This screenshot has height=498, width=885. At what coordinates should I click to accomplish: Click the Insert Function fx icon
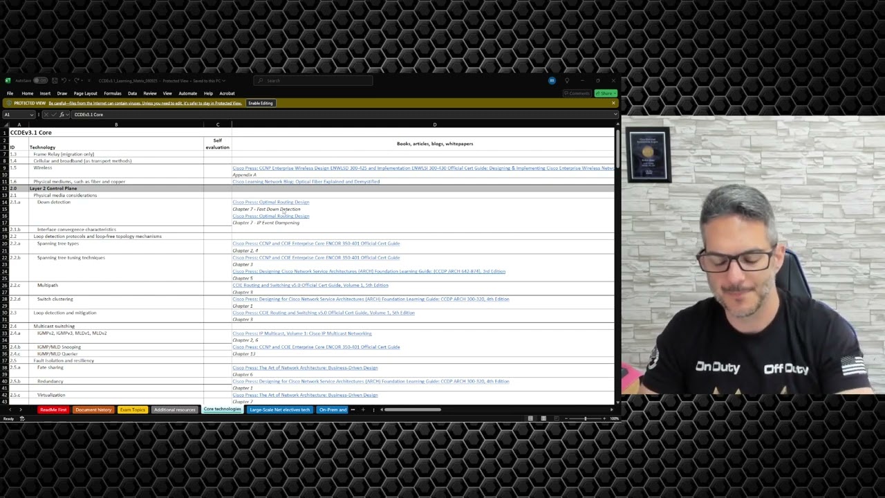[x=62, y=114]
